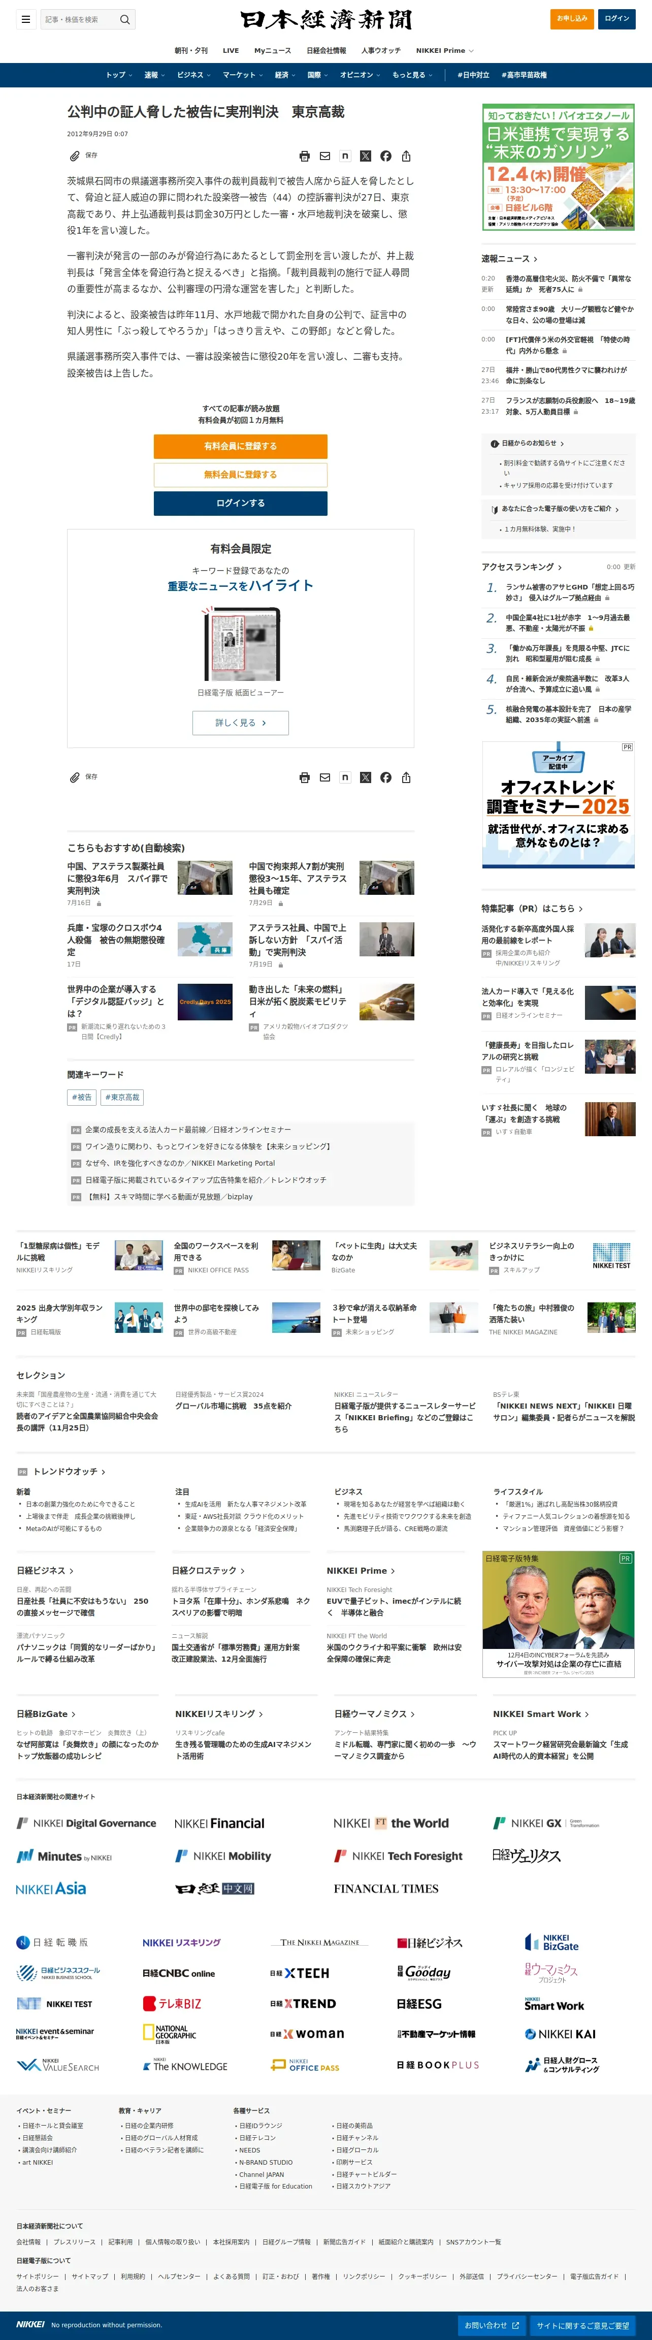Click the 詳しく見る button
This screenshot has width=652, height=2340.
(x=241, y=723)
